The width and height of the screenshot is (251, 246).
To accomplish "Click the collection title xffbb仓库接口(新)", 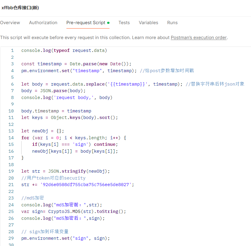I will click(20, 8).
